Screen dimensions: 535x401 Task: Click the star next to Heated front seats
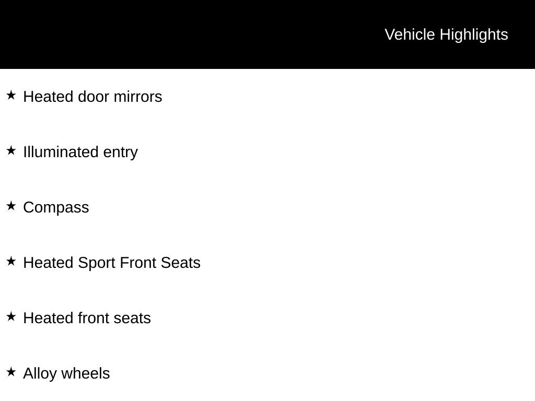11,317
